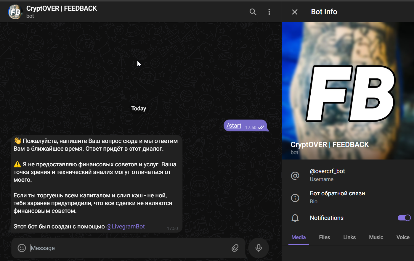
Task: Click the 17:50 timestamp on /start message
Action: click(251, 128)
